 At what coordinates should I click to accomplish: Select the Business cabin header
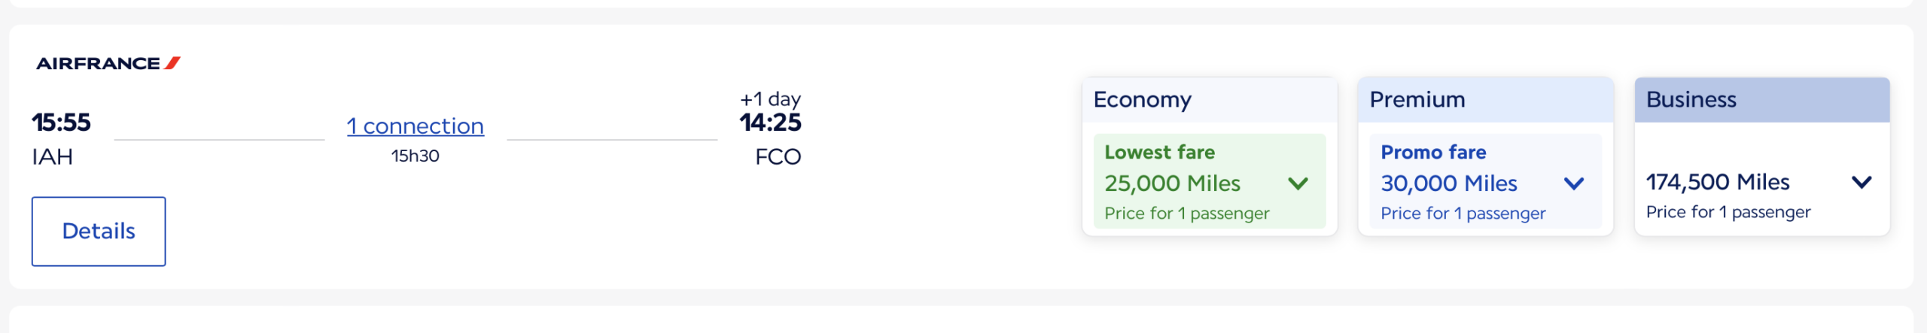pyautogui.click(x=1691, y=100)
